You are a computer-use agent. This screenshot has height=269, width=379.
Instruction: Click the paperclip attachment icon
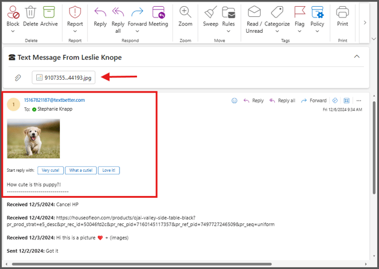18,77
